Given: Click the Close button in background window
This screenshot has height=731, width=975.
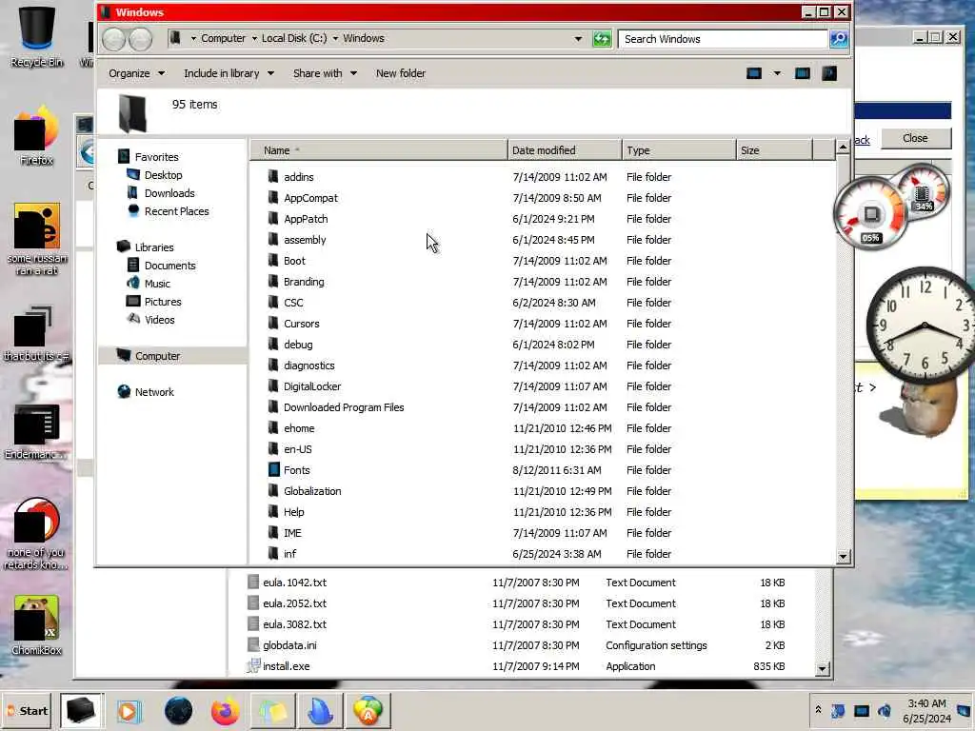Looking at the screenshot, I should (915, 138).
